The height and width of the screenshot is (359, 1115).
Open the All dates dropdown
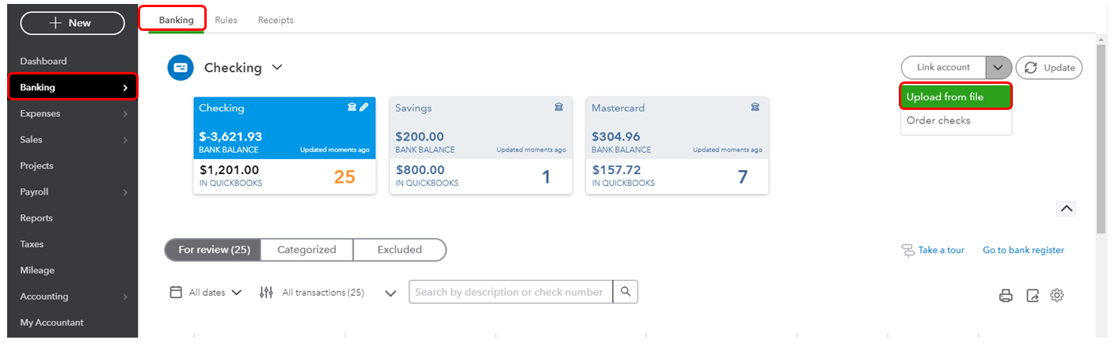coord(207,293)
